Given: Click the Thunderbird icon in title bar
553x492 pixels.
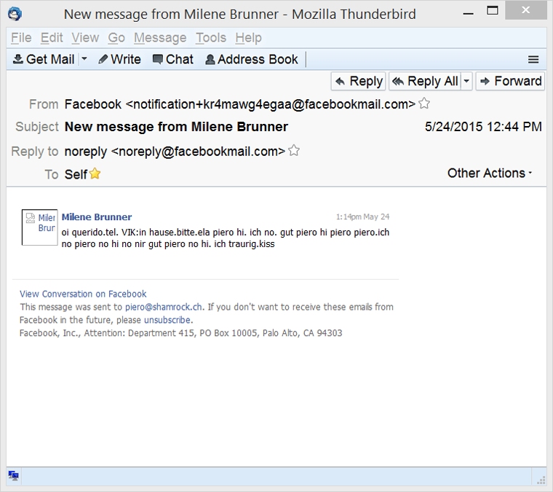Looking at the screenshot, I should coord(14,12).
